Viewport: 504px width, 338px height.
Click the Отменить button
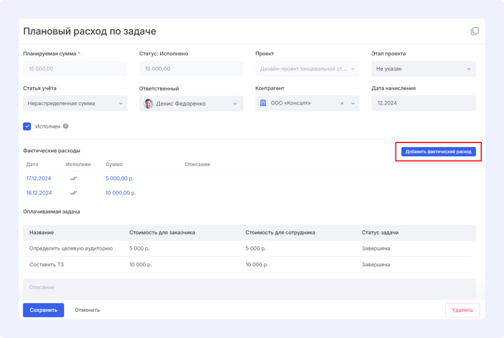pyautogui.click(x=87, y=310)
